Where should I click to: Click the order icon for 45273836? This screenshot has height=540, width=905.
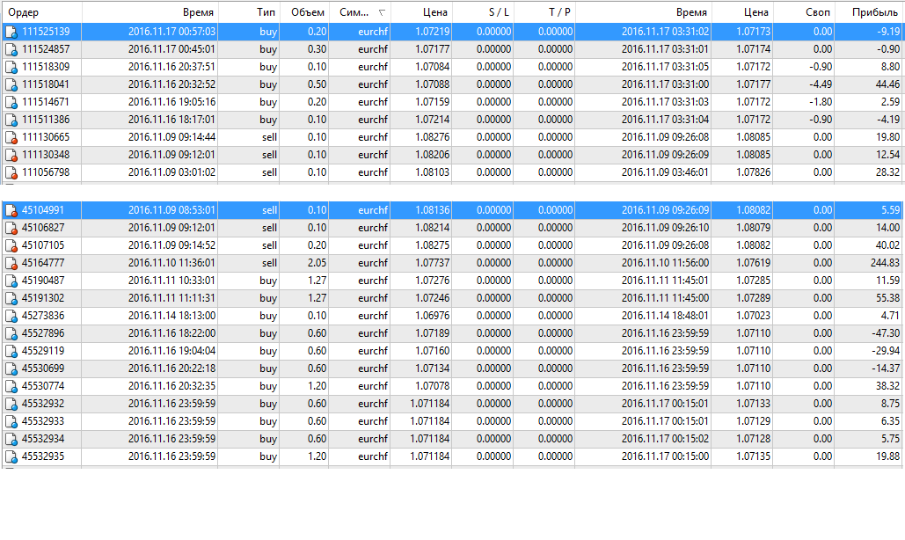(11, 316)
